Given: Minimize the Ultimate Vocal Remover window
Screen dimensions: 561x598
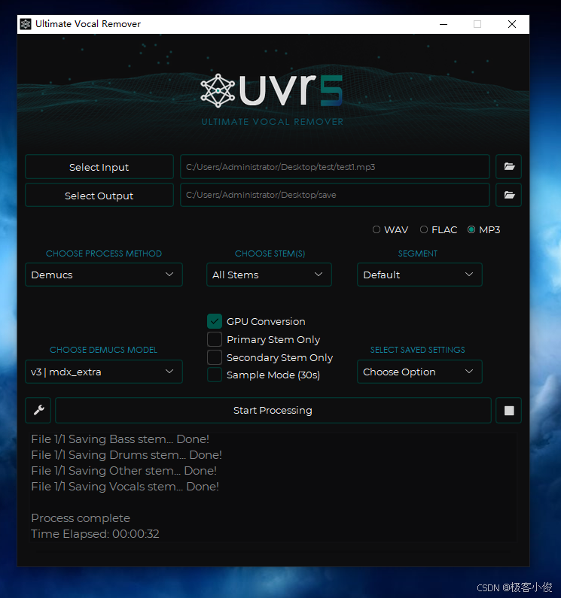Looking at the screenshot, I should click(x=444, y=24).
